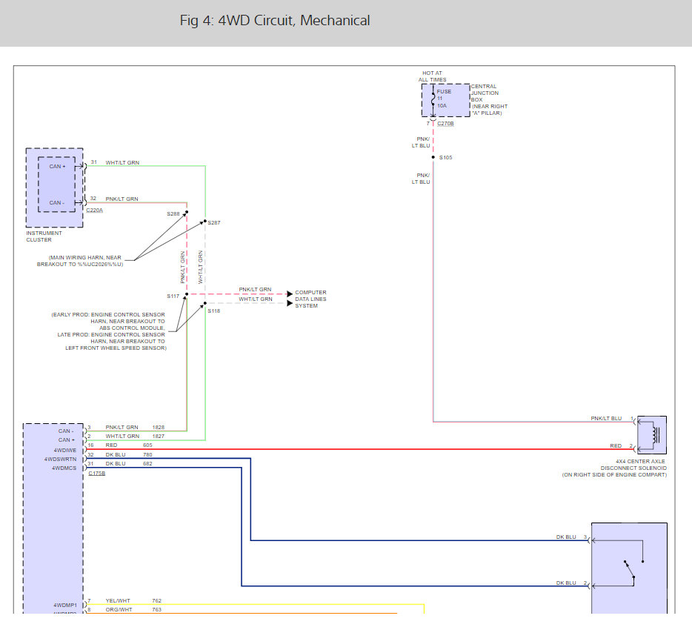
Task: Click circuit number 780
Action: (147, 455)
